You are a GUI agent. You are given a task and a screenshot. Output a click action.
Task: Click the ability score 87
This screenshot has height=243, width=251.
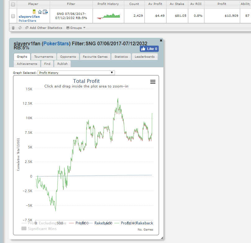(247, 16)
